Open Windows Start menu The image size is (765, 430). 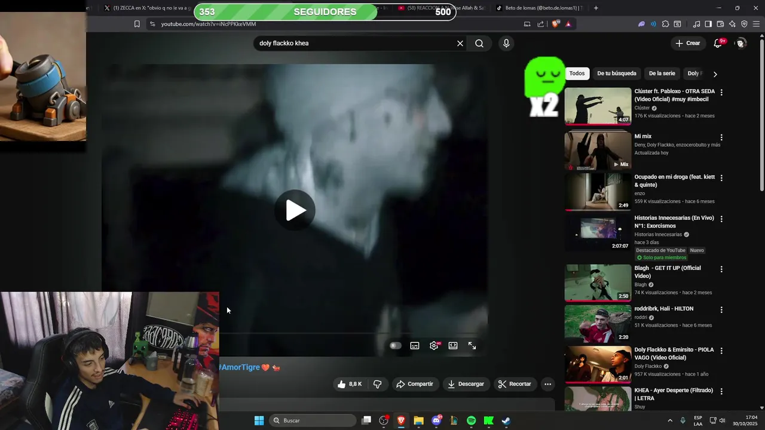[x=259, y=420]
